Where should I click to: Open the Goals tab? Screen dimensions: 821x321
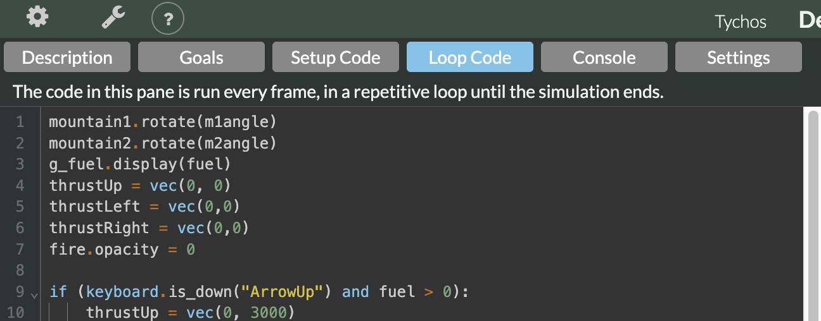[201, 58]
